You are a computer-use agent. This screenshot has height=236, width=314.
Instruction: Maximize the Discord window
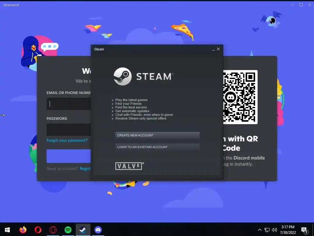click(x=301, y=5)
